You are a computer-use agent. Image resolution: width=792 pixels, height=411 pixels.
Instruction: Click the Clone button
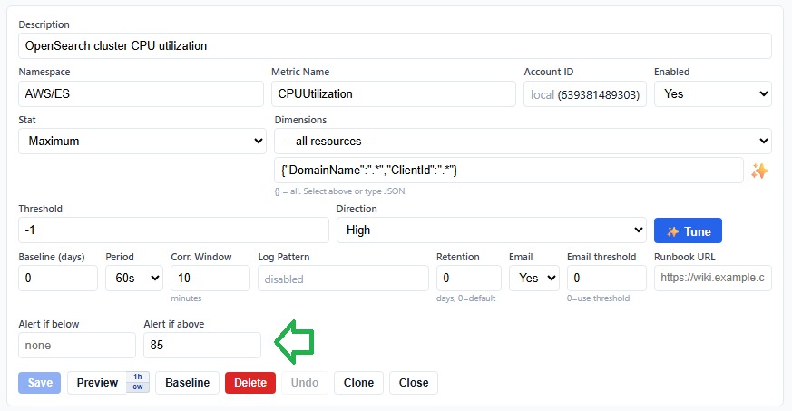click(358, 383)
